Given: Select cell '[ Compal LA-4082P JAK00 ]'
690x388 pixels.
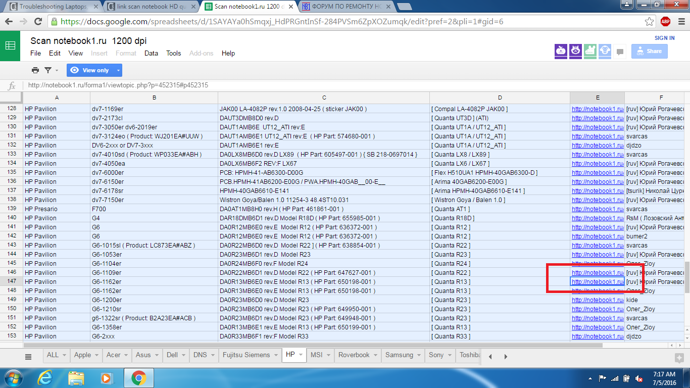Looking at the screenshot, I should pos(500,109).
